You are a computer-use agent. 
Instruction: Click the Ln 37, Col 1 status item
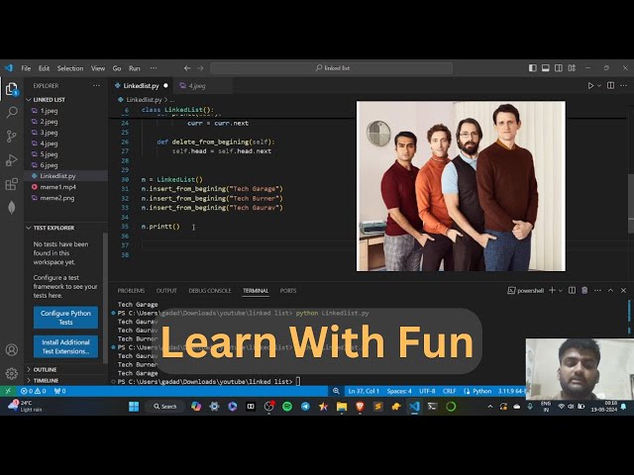(x=364, y=391)
